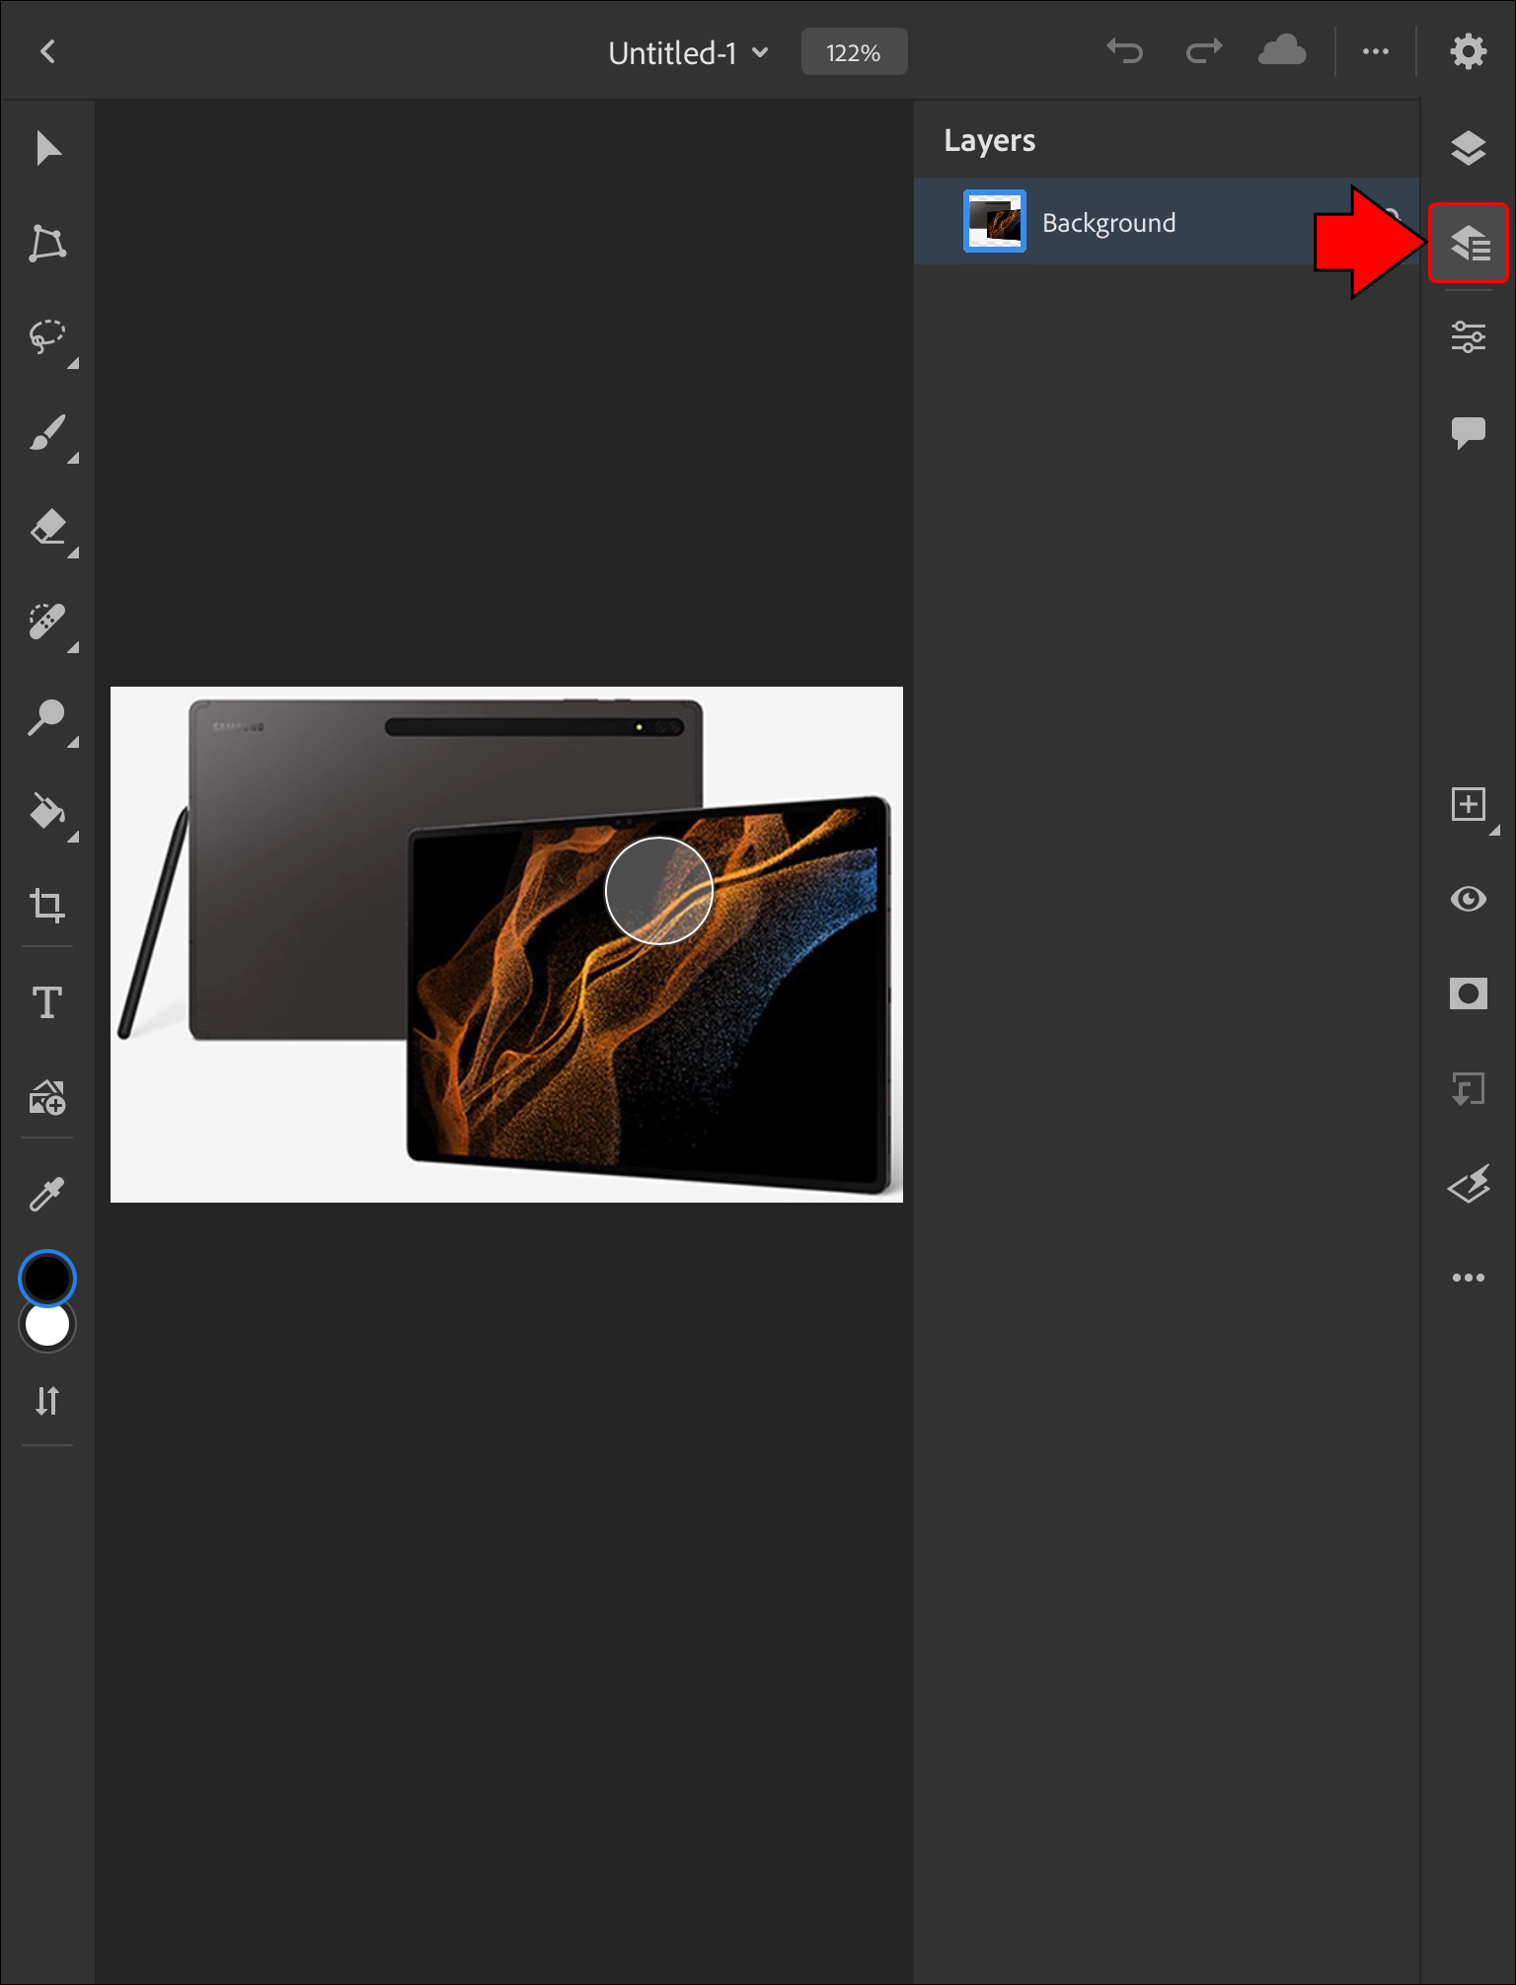Tap the Background layer thumbnail
The image size is (1516, 1985).
pyautogui.click(x=995, y=221)
